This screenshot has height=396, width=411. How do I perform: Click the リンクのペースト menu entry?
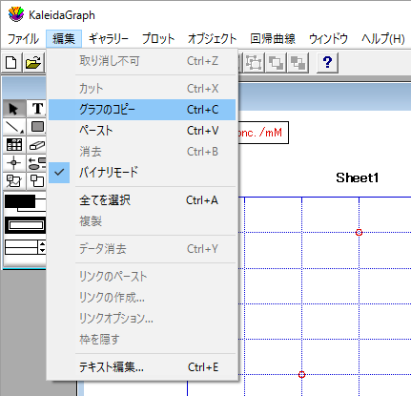(x=142, y=277)
